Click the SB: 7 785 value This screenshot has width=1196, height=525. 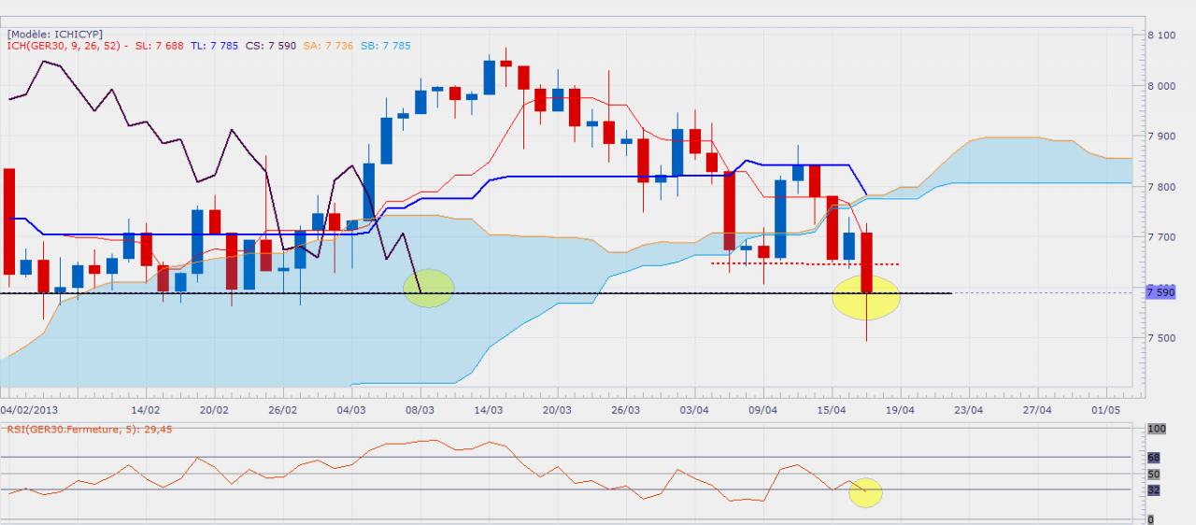click(x=384, y=45)
